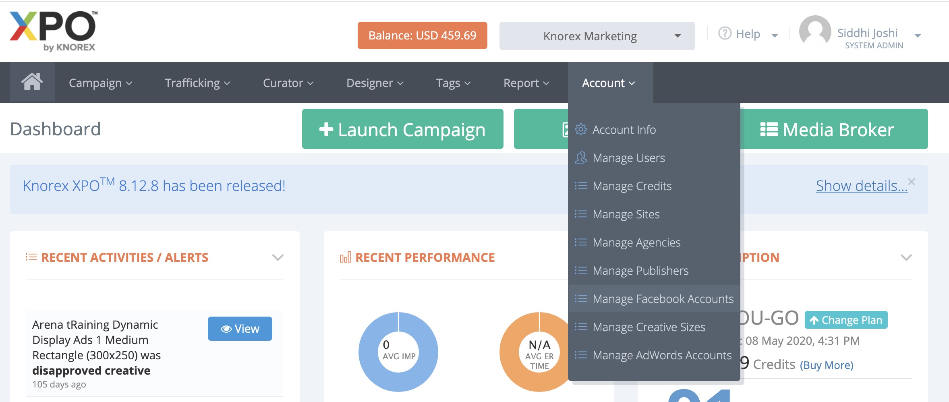The width and height of the screenshot is (949, 402).
Task: Click the Help question mark icon
Action: (725, 33)
